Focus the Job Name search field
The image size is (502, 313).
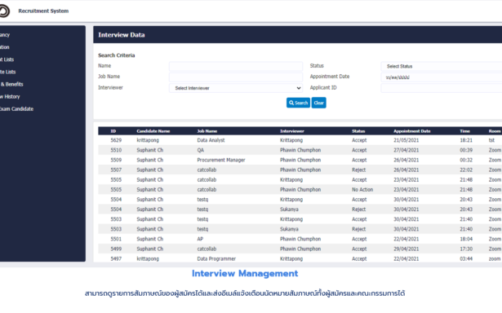(236, 77)
